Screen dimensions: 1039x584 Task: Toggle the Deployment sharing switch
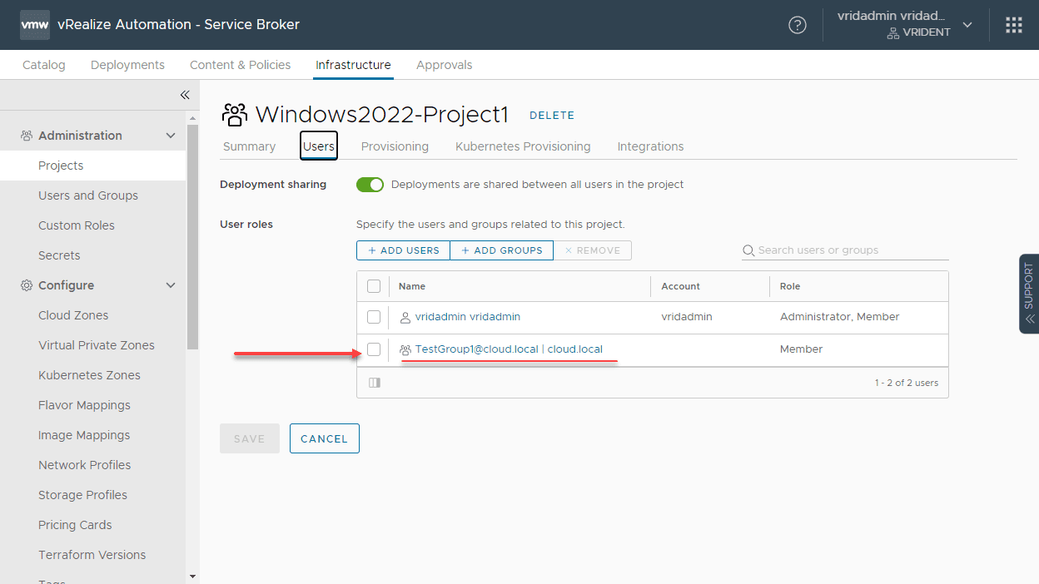[x=370, y=185]
